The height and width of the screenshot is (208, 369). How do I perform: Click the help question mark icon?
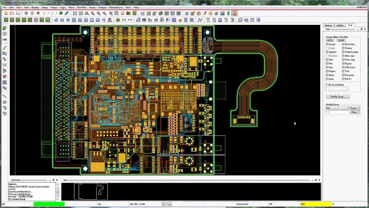point(258,20)
